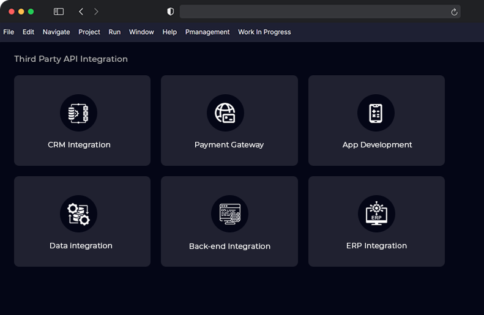Open the File menu

click(x=9, y=32)
